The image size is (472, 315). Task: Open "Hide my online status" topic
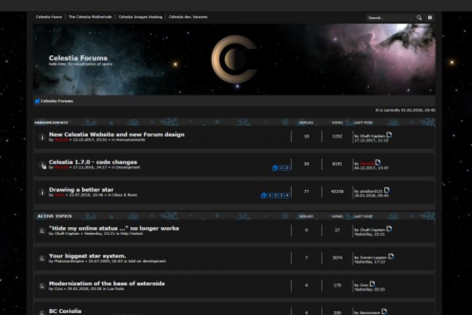[x=114, y=228]
